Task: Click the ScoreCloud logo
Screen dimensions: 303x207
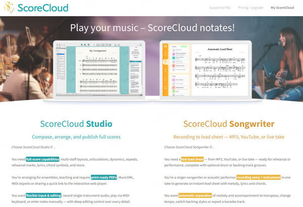Action: click(36, 8)
